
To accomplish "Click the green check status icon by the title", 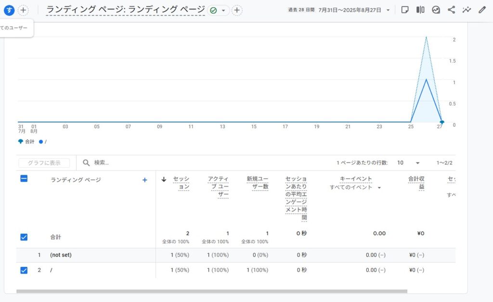I will pyautogui.click(x=213, y=11).
